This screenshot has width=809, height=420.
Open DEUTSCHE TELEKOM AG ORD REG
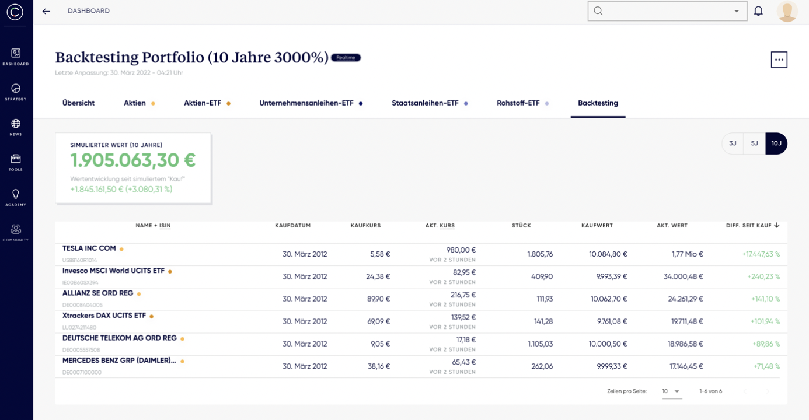click(x=421, y=344)
